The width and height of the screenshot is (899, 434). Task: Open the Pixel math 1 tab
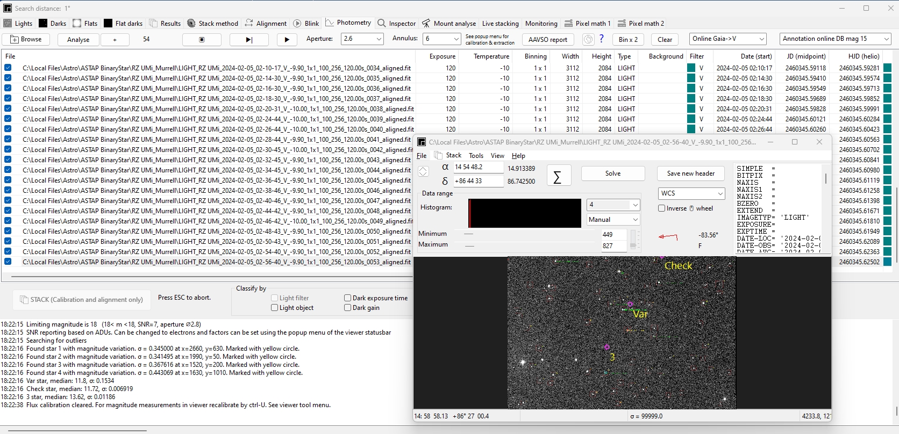click(x=588, y=23)
